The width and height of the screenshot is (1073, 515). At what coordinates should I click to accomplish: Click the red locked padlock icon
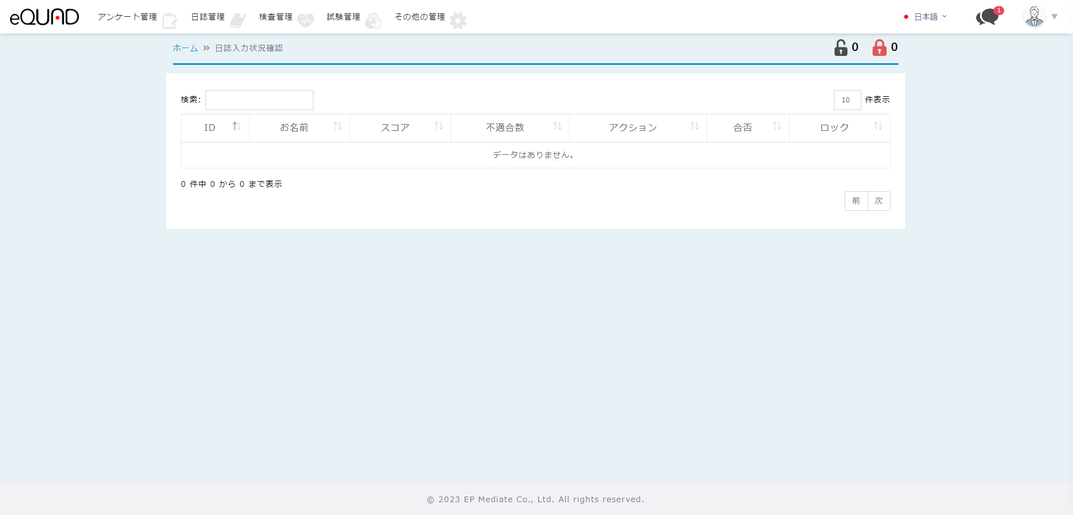pyautogui.click(x=879, y=48)
